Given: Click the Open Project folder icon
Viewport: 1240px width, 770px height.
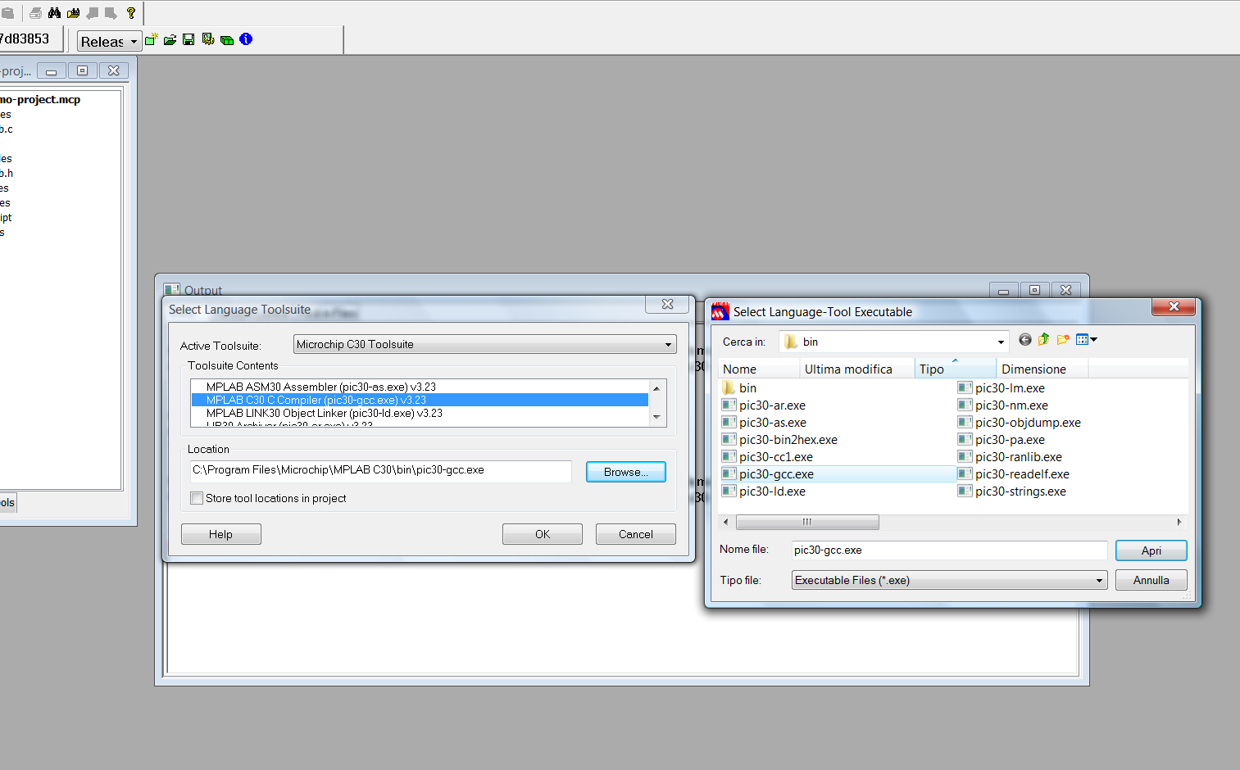Looking at the screenshot, I should 170,39.
